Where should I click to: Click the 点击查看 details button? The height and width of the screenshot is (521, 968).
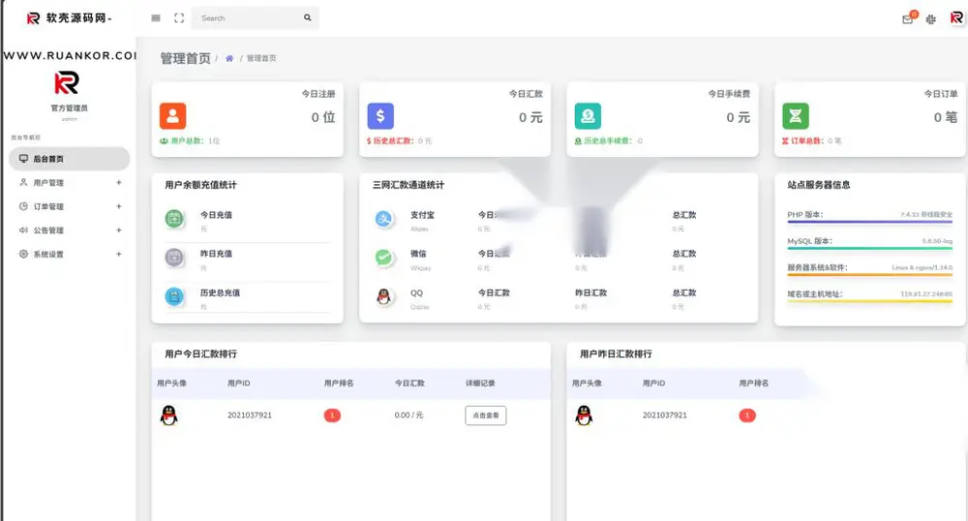point(486,415)
